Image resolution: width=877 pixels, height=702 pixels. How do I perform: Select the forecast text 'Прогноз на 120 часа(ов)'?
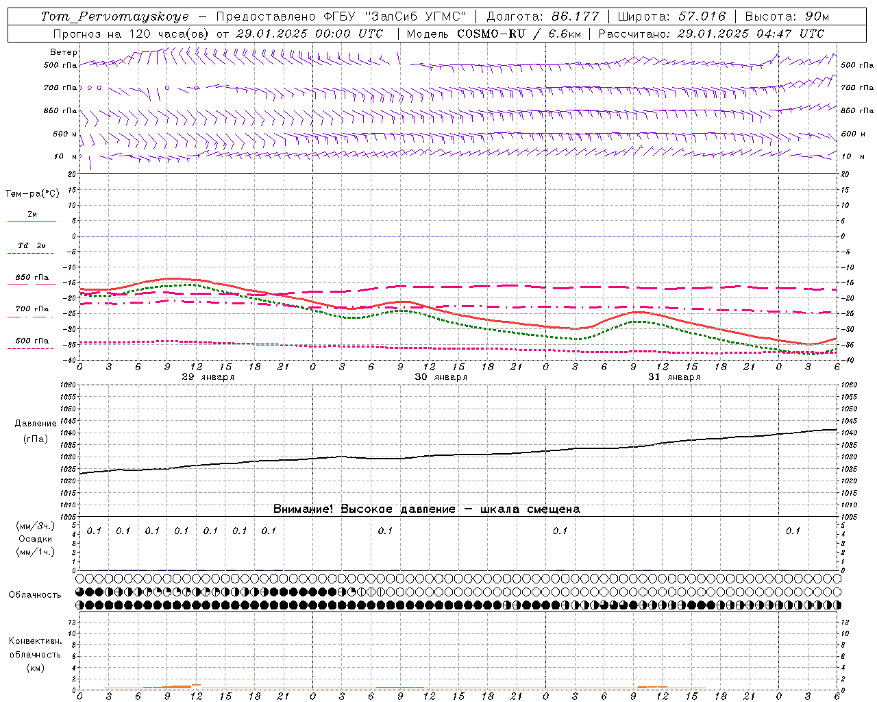132,34
